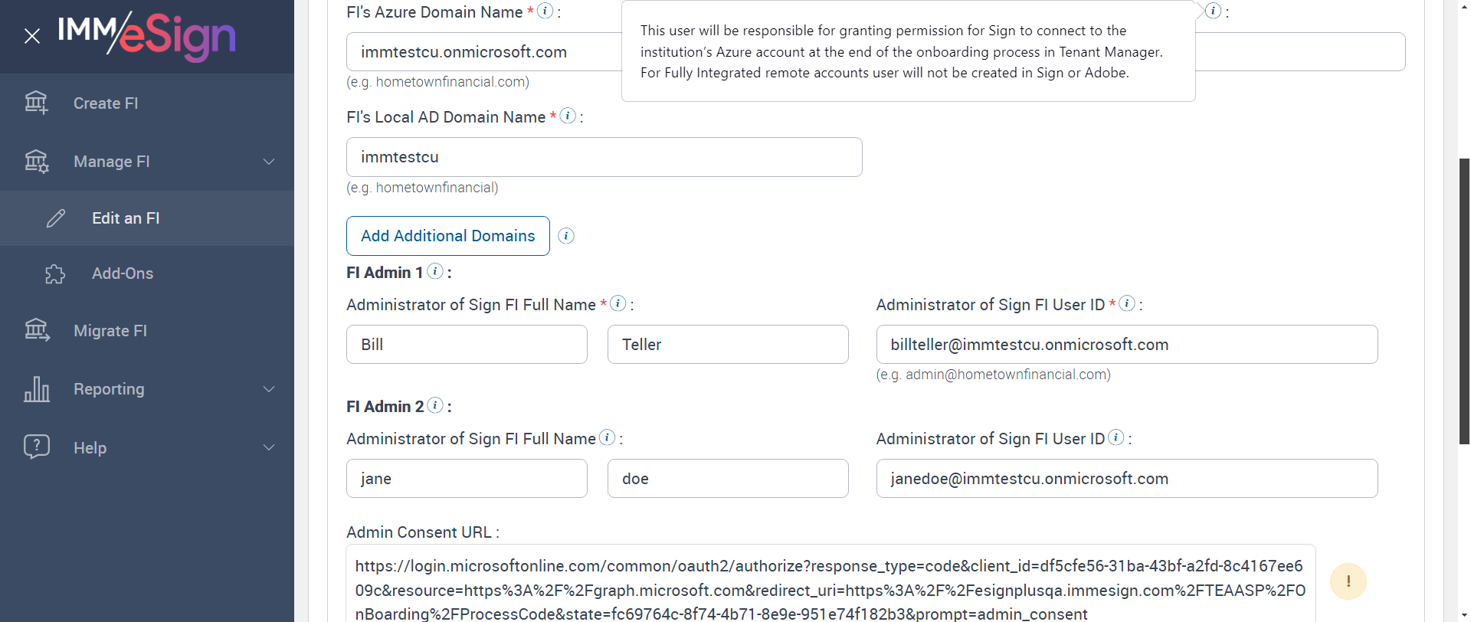Viewport: 1471px width, 622px height.
Task: Expand the Manage FI menu chevron
Action: [269, 162]
